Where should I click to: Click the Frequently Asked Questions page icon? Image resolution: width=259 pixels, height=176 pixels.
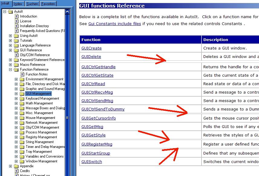tap(17, 31)
